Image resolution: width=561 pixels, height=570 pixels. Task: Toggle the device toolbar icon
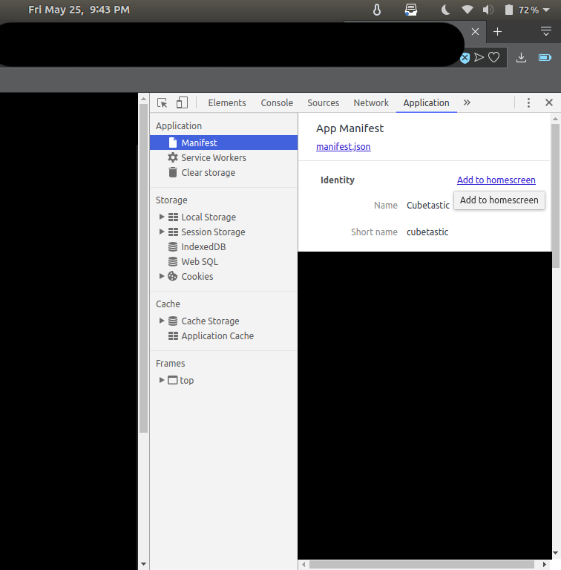(182, 103)
